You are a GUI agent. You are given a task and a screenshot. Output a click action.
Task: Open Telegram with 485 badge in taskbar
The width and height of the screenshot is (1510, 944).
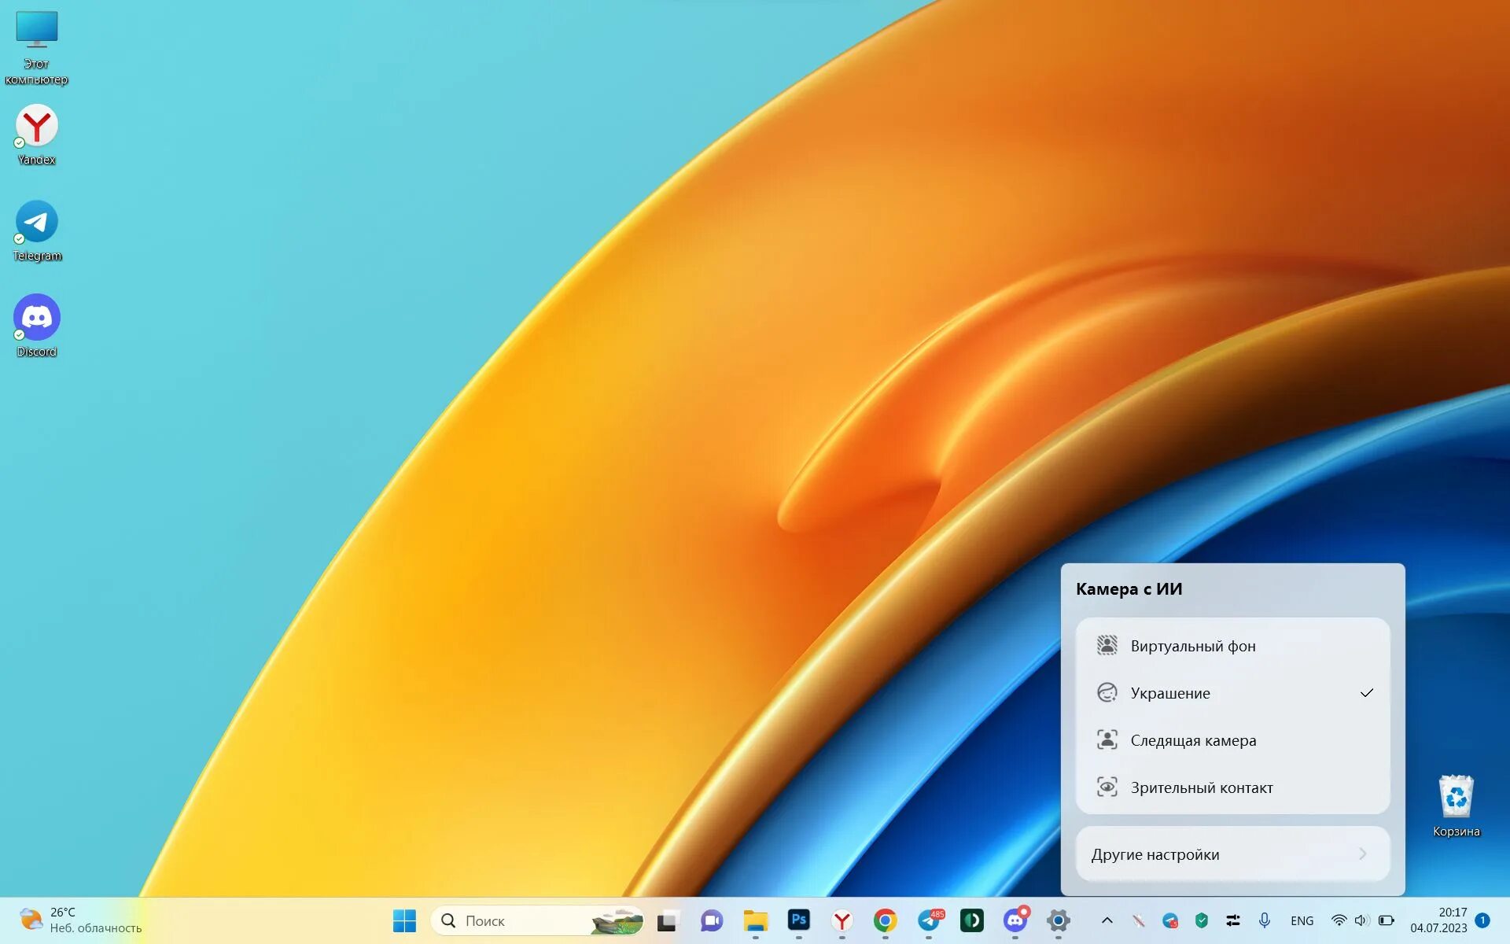(x=929, y=920)
